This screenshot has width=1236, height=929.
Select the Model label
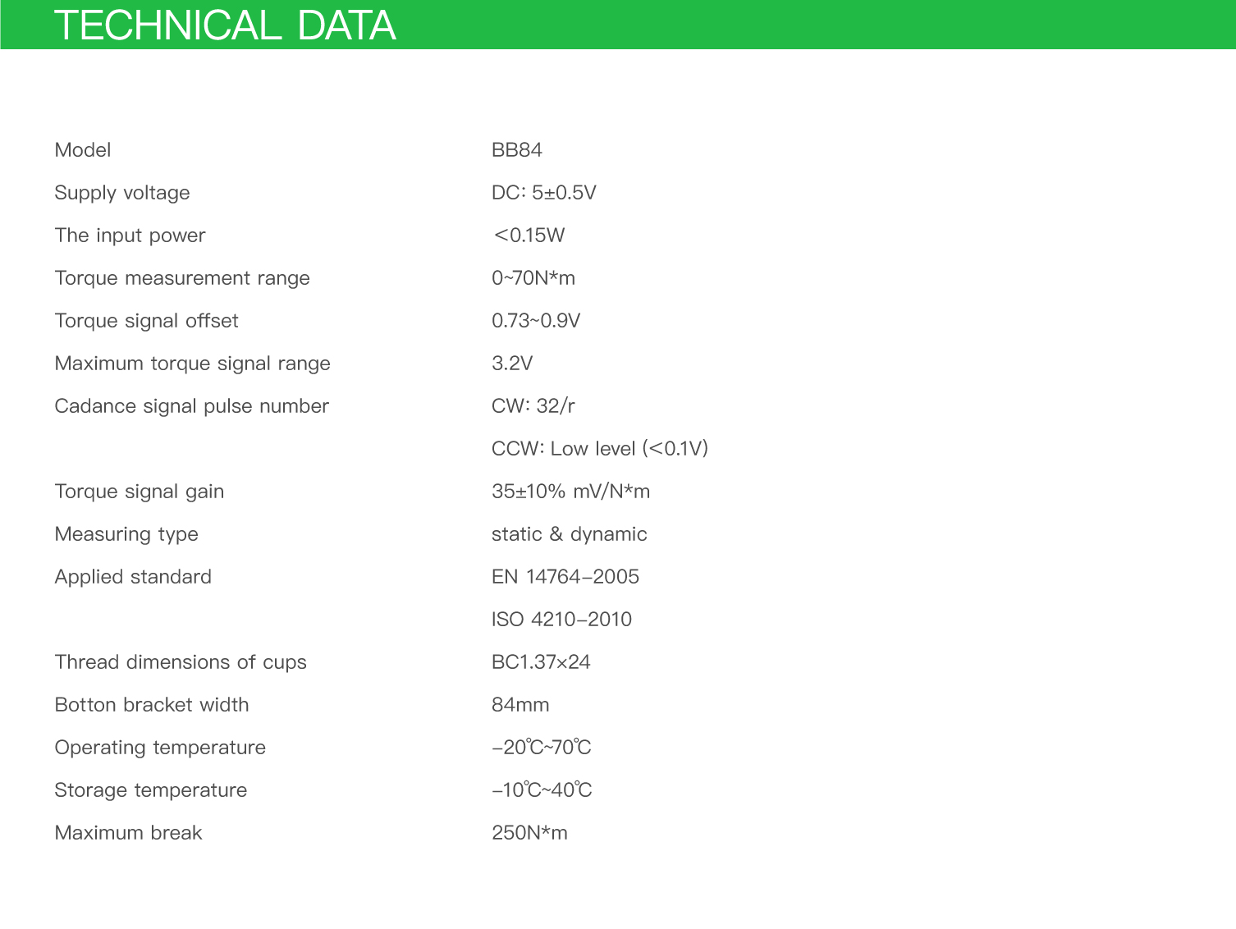83,150
